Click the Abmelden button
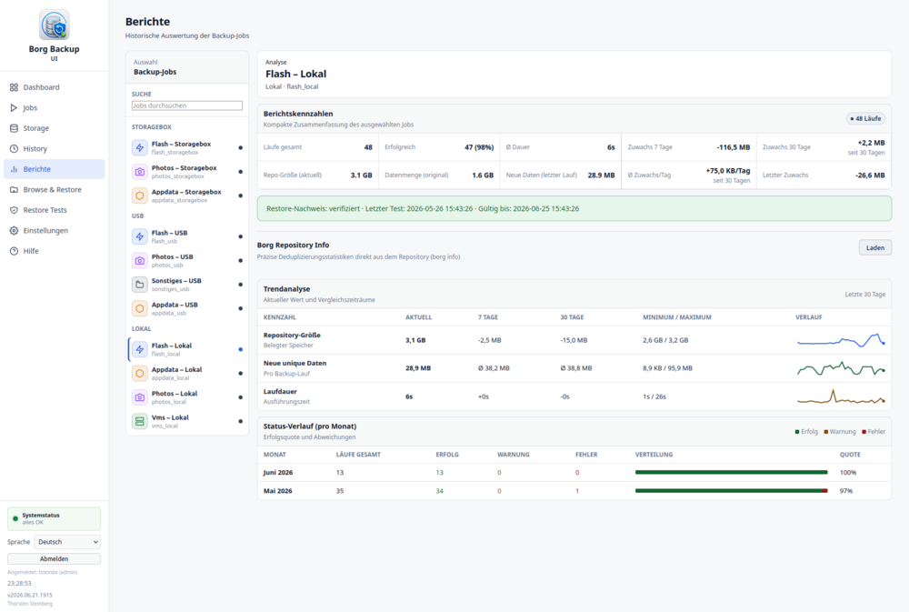 tap(54, 558)
